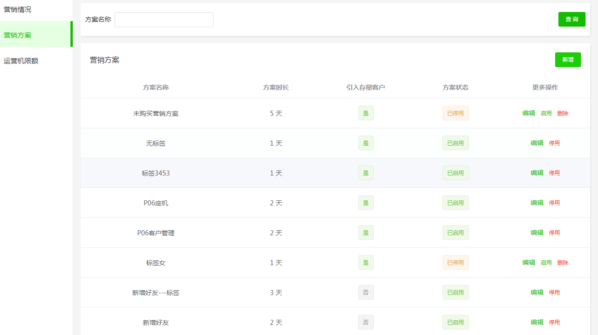Click 停用 for the 无标签 plan
The height and width of the screenshot is (335, 598).
coord(554,143)
